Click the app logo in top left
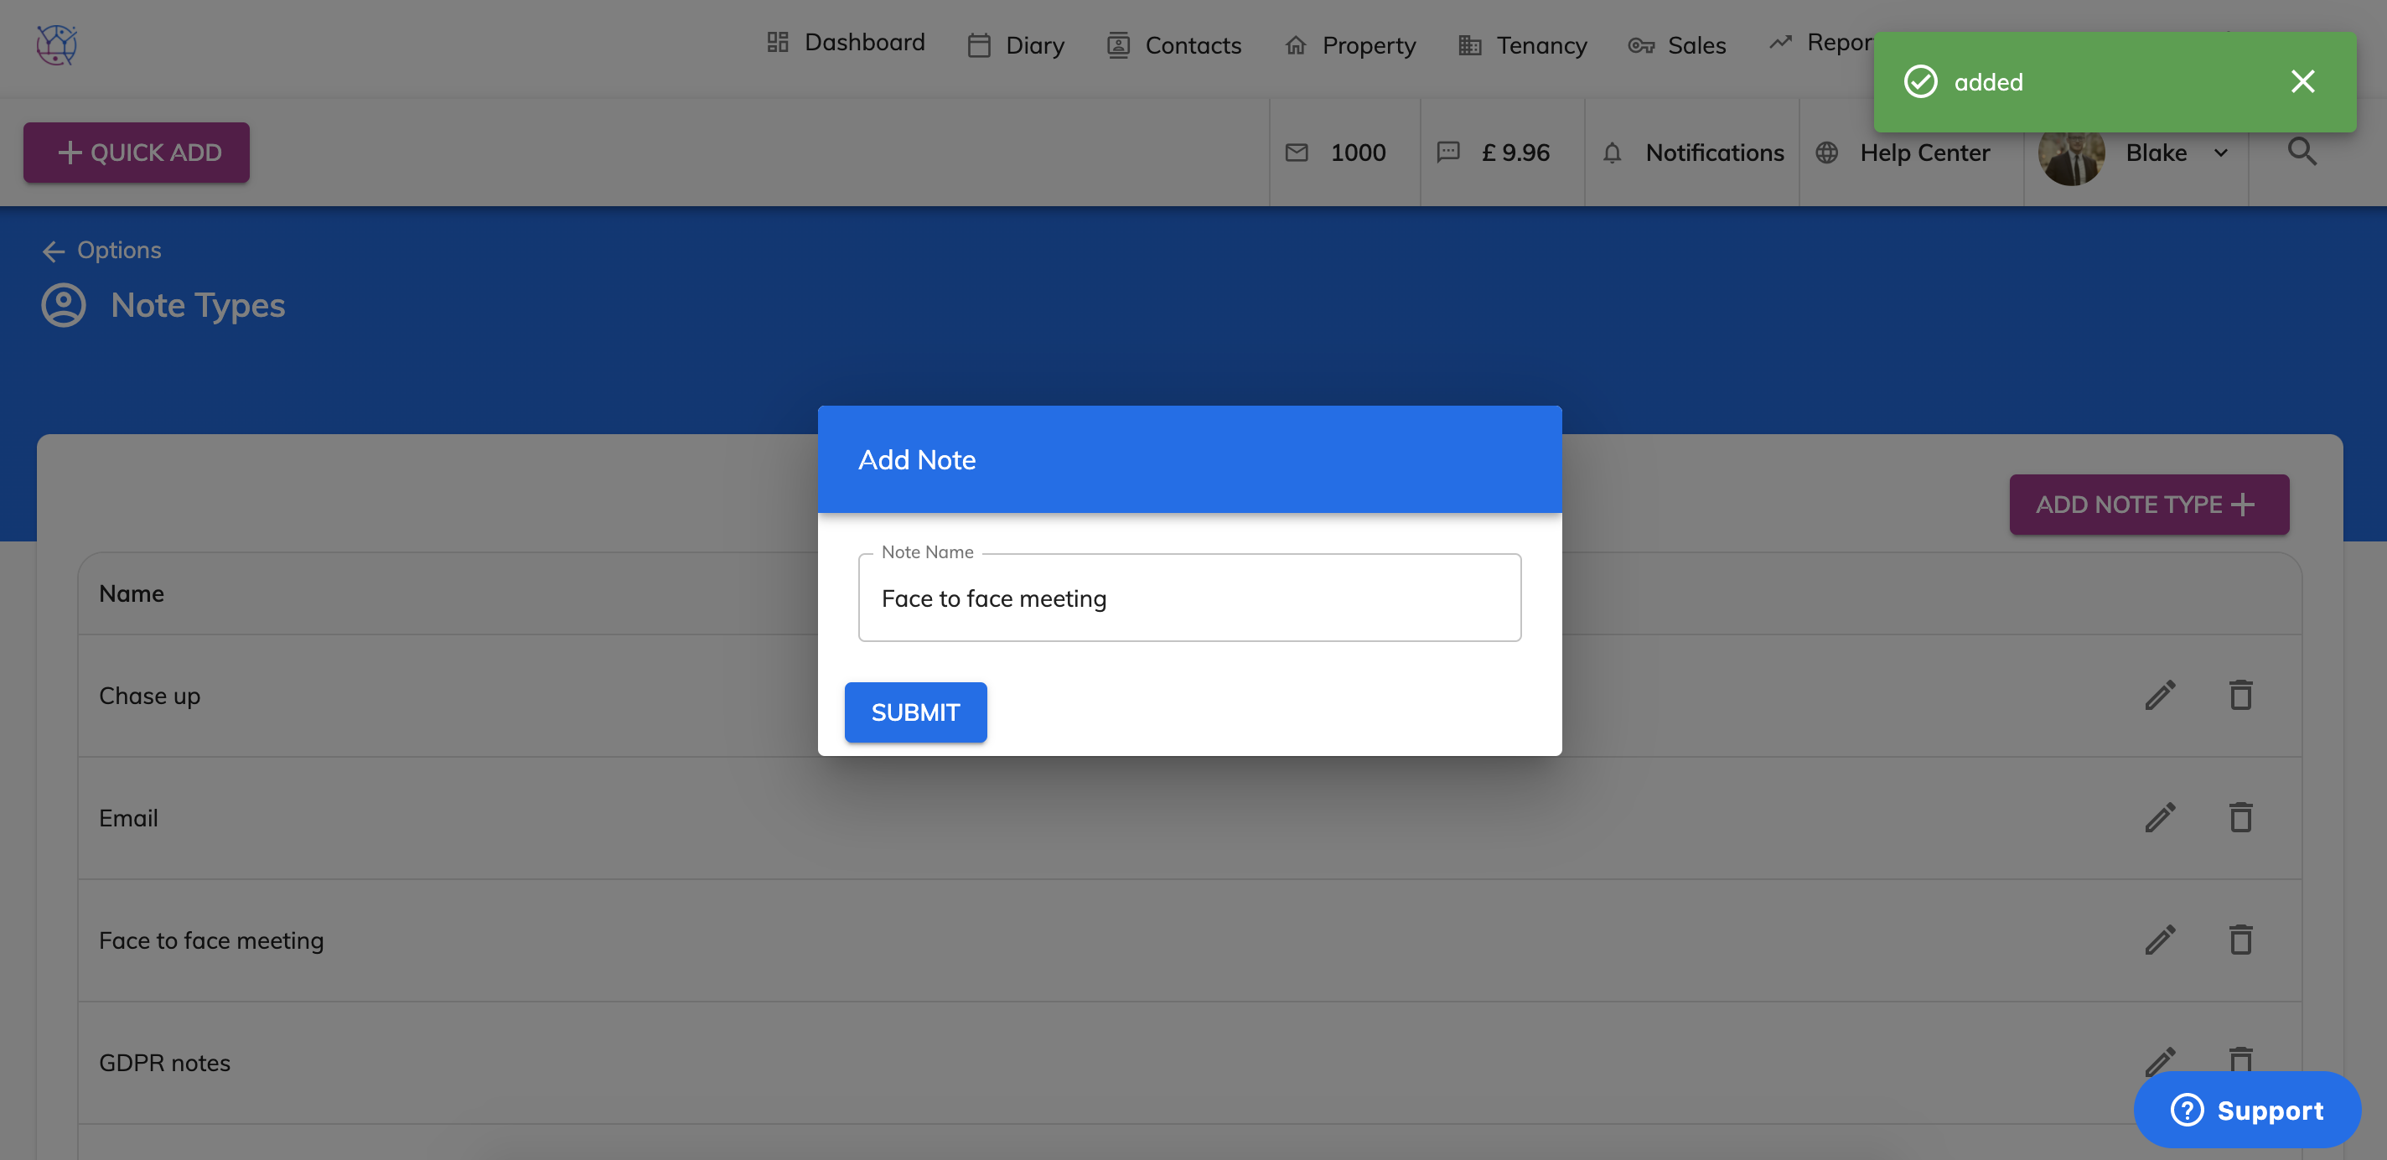 coord(56,44)
